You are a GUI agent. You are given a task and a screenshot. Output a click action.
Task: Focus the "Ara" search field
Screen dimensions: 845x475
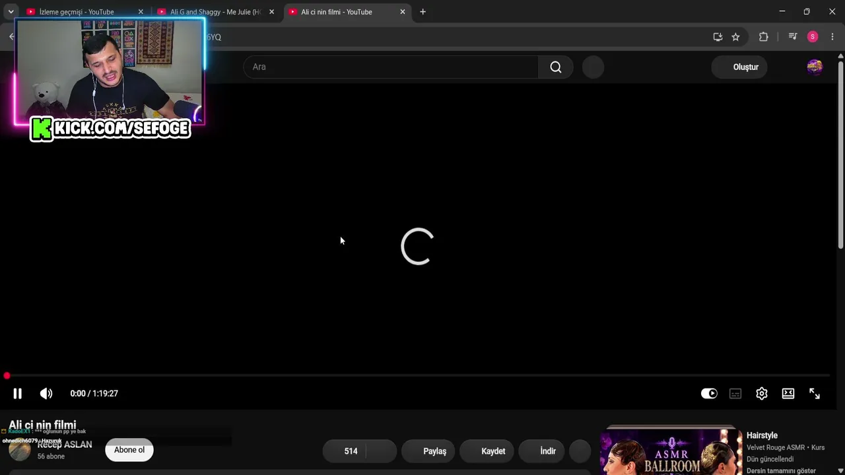(x=391, y=67)
